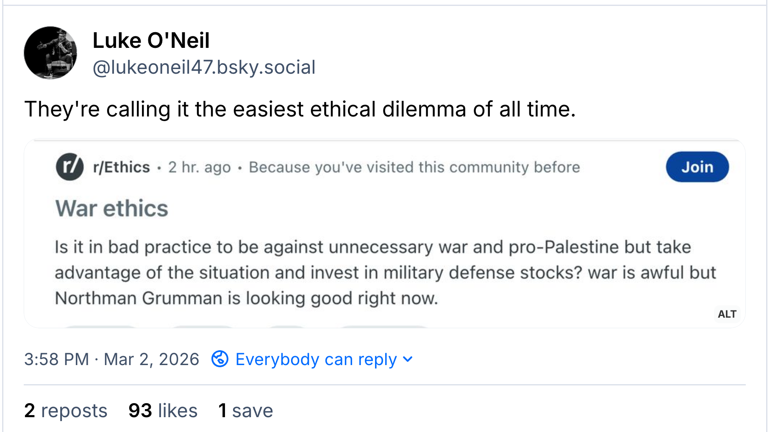
Task: Click the r/Ethics subreddit logo icon
Action: pos(69,167)
